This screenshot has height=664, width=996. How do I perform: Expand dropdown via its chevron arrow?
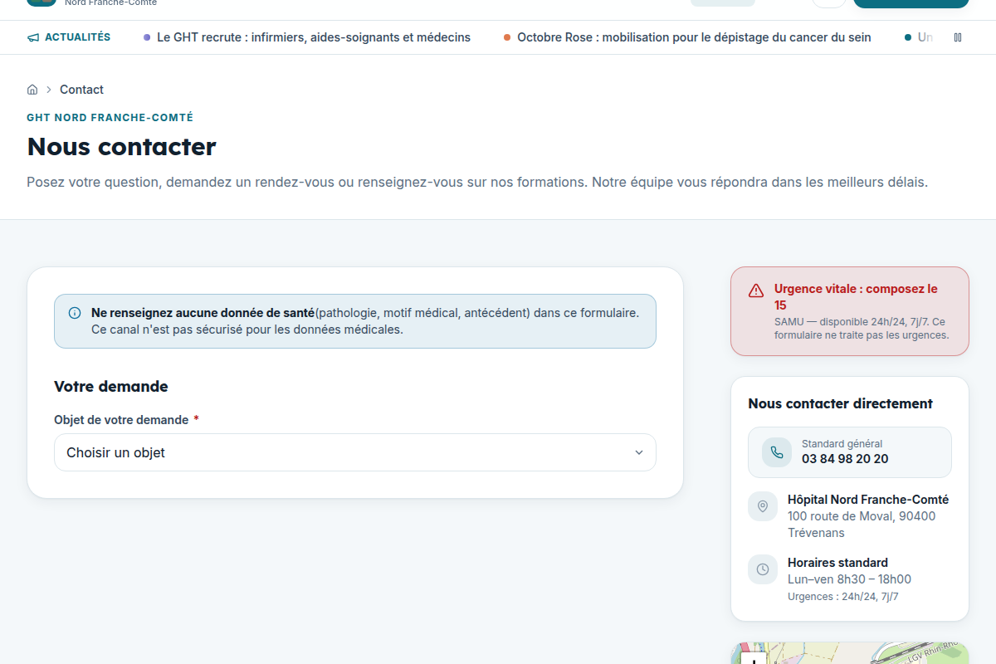tap(639, 452)
